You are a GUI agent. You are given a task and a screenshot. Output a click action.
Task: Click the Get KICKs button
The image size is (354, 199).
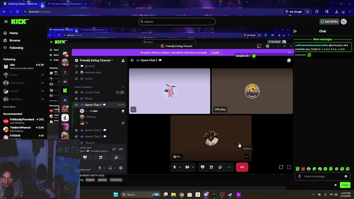click(x=329, y=22)
